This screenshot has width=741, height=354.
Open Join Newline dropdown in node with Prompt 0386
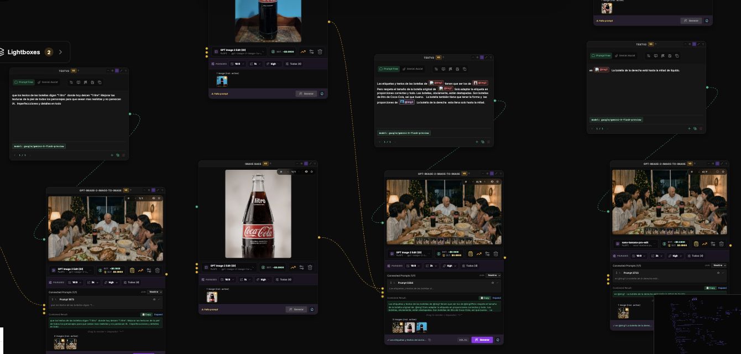(493, 275)
